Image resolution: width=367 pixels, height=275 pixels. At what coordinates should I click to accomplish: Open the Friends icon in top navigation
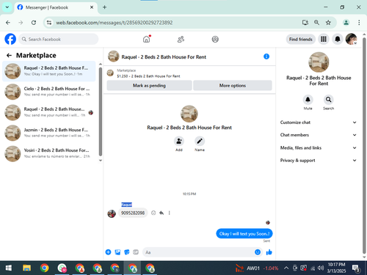(x=181, y=39)
